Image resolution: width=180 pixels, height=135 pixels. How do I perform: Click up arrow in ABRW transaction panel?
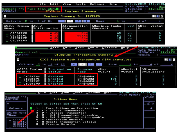tap(91, 64)
